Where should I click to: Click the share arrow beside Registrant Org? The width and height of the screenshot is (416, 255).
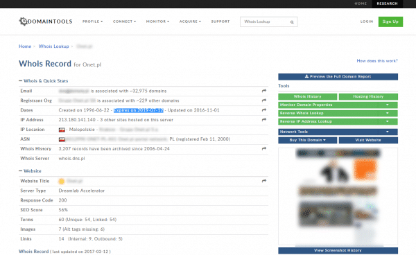[264, 100]
